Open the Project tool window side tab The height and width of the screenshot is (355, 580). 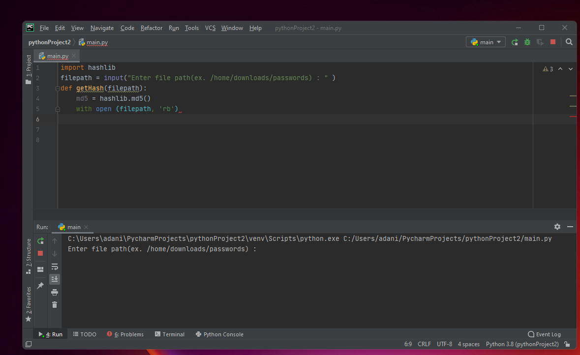point(29,69)
